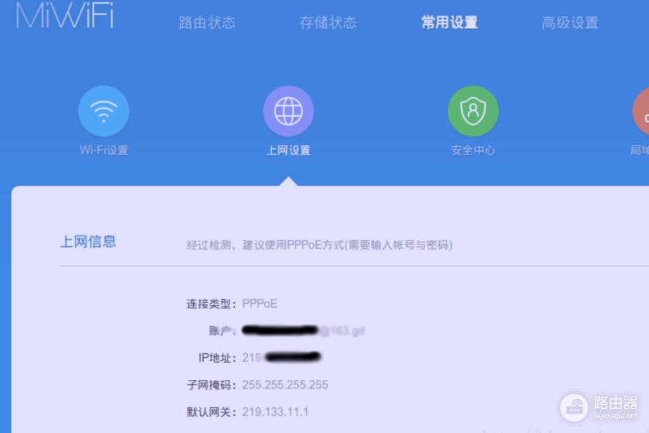Select the 常用设置 tab
Image resolution: width=649 pixels, height=433 pixels.
[449, 22]
